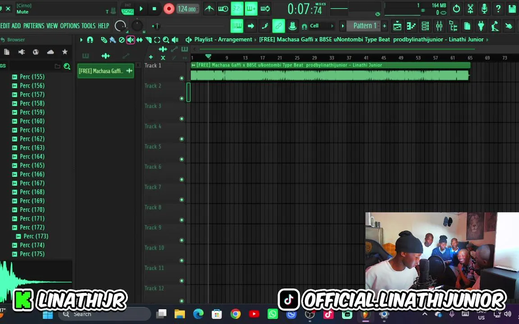Click the master pitch knob
This screenshot has width=519, height=324.
click(x=137, y=26)
